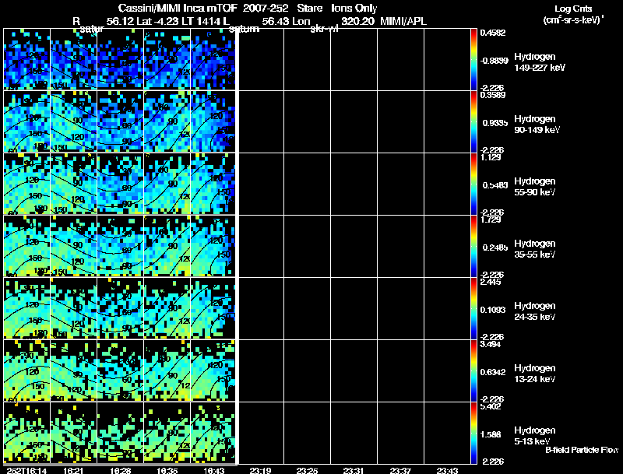Click the Hydrogen 149-227 keV color bar
This screenshot has width=623, height=474.
click(x=474, y=59)
